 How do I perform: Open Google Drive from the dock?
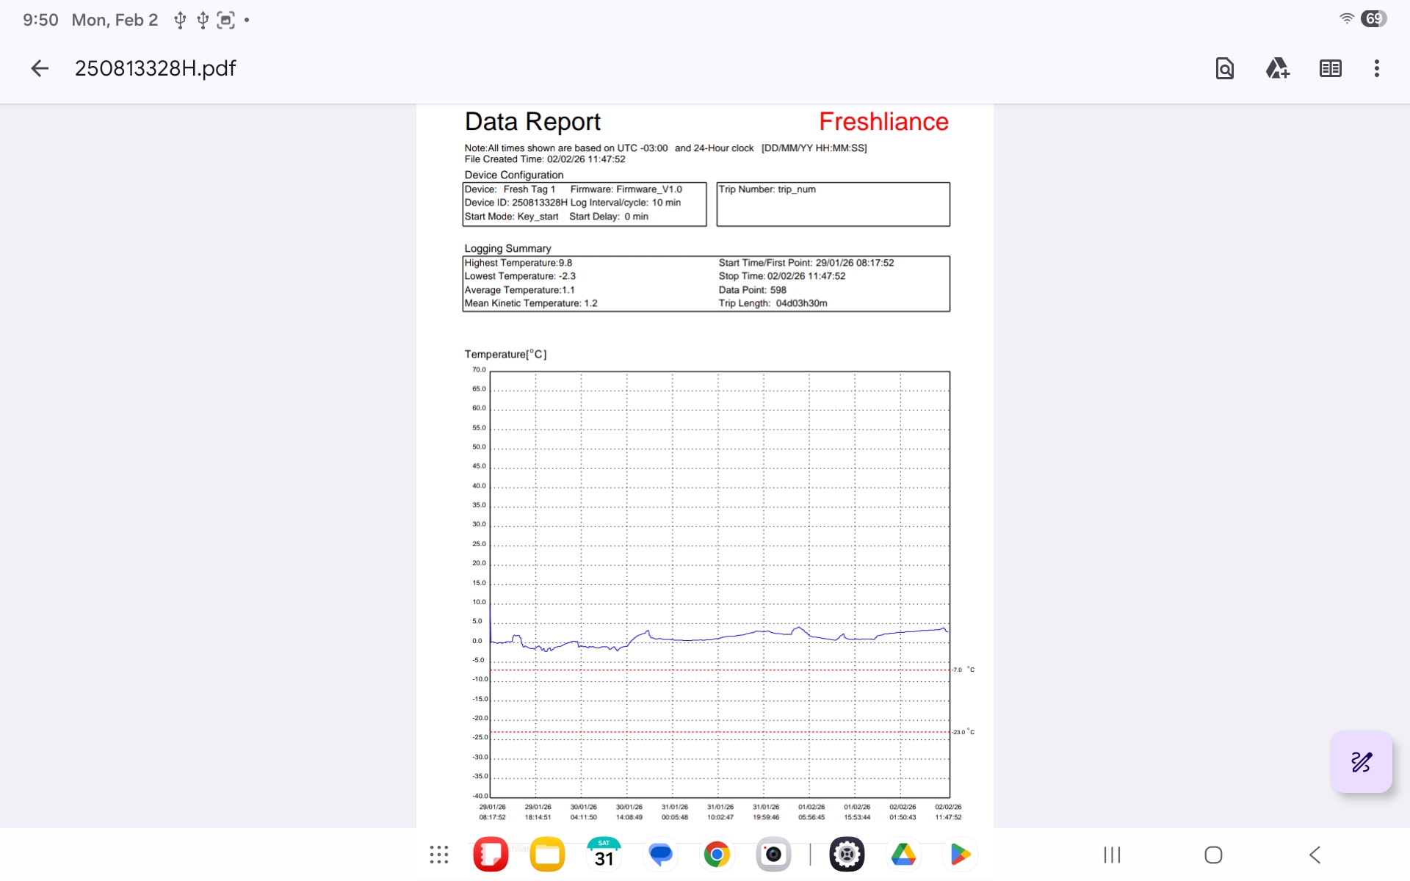[903, 855]
